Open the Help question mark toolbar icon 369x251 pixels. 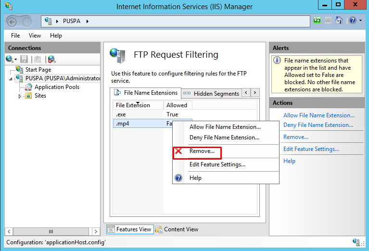click(x=352, y=21)
